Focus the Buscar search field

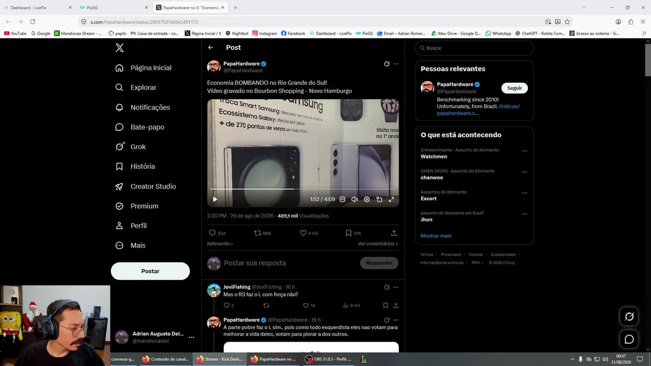pos(474,48)
